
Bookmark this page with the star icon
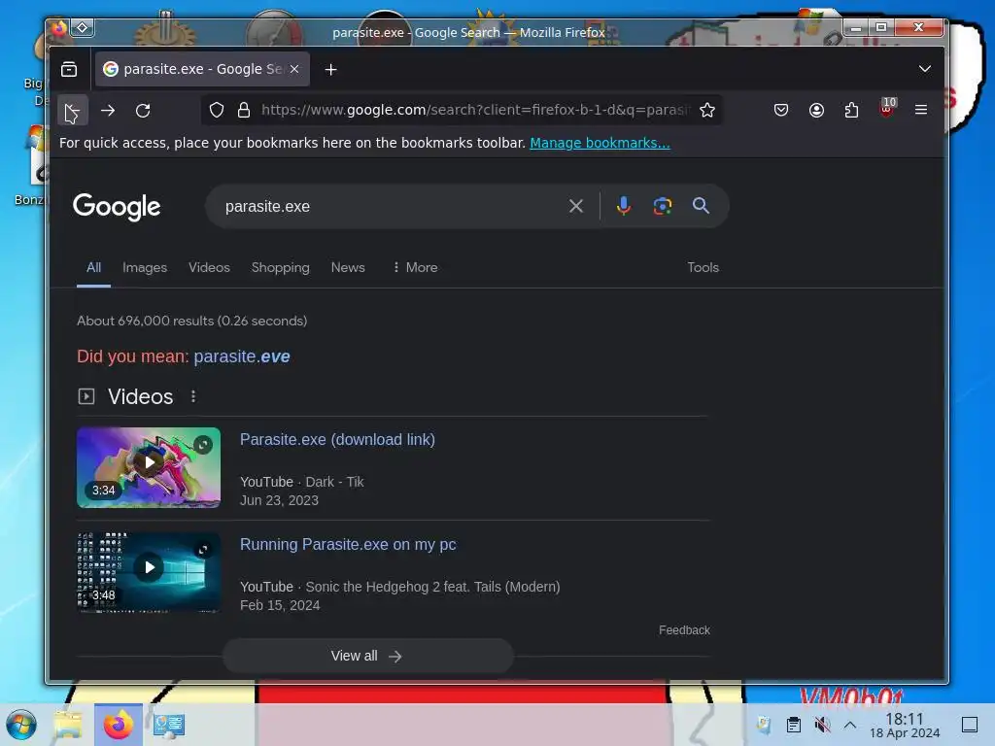click(707, 111)
